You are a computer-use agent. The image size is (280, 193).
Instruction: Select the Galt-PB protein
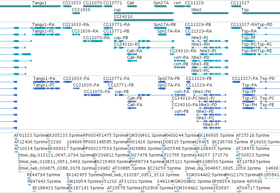click(132, 102)
